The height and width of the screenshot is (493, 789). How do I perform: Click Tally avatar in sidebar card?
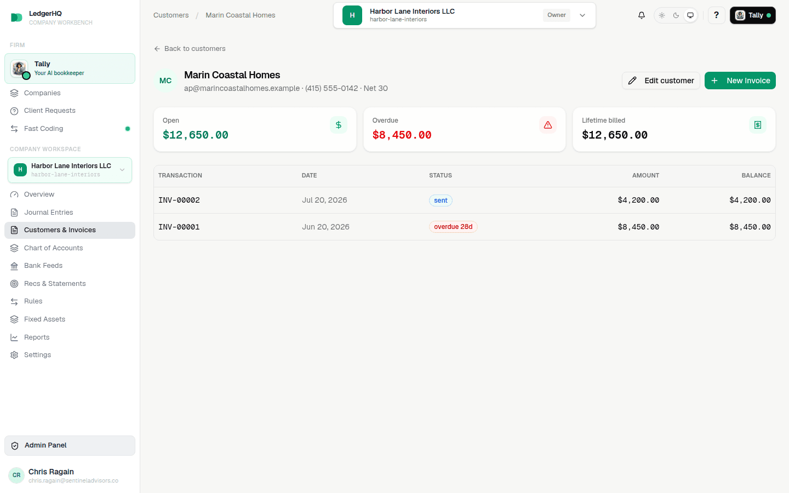tap(19, 68)
